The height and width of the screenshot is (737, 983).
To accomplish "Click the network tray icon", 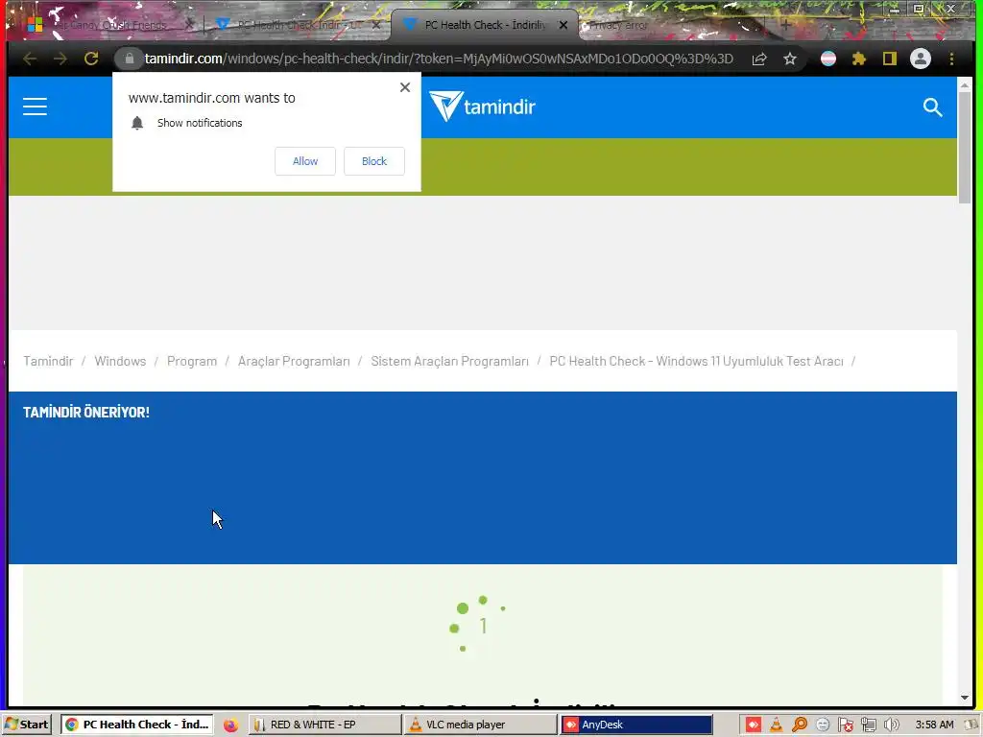I will tap(868, 725).
